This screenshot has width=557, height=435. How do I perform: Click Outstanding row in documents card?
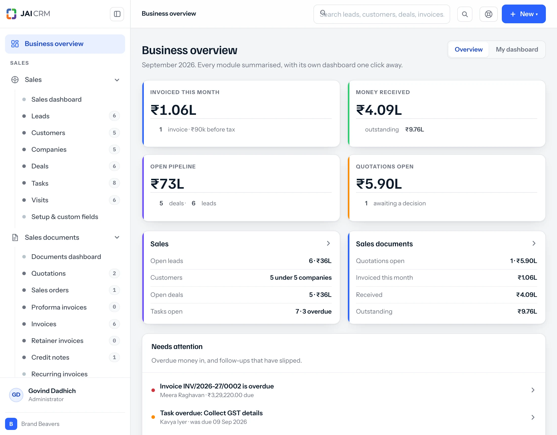447,311
